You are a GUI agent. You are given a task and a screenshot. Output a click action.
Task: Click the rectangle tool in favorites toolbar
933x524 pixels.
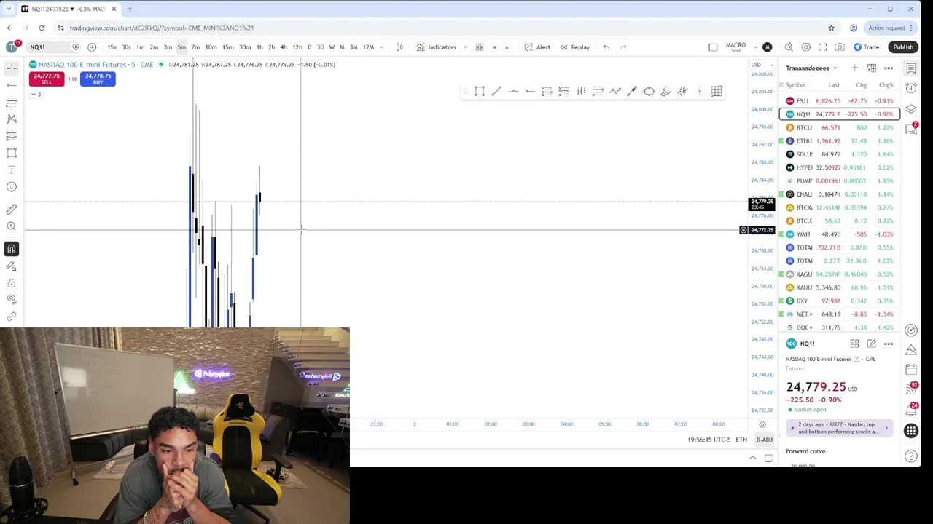click(480, 91)
